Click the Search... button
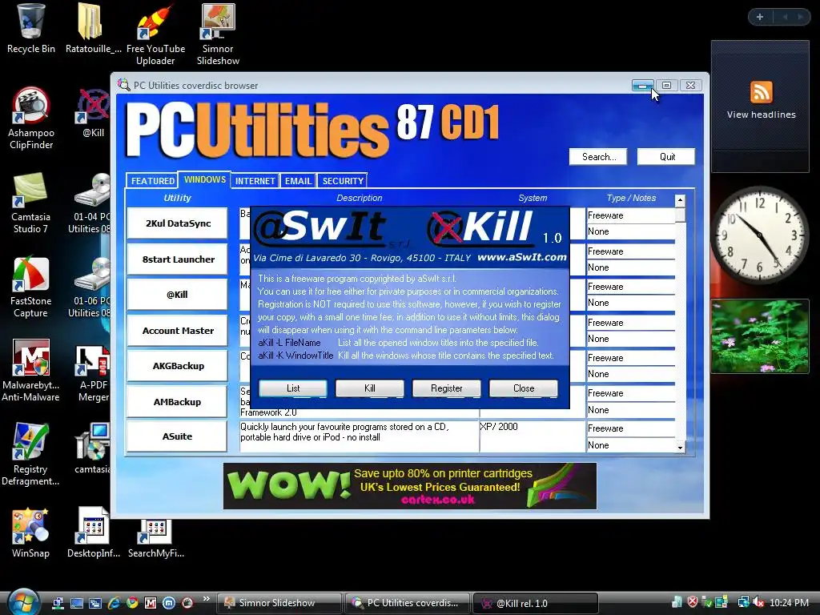The image size is (820, 615). coord(598,156)
